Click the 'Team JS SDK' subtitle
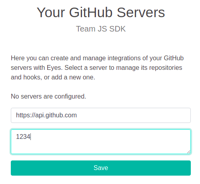The width and height of the screenshot is (200, 184). 101,29
